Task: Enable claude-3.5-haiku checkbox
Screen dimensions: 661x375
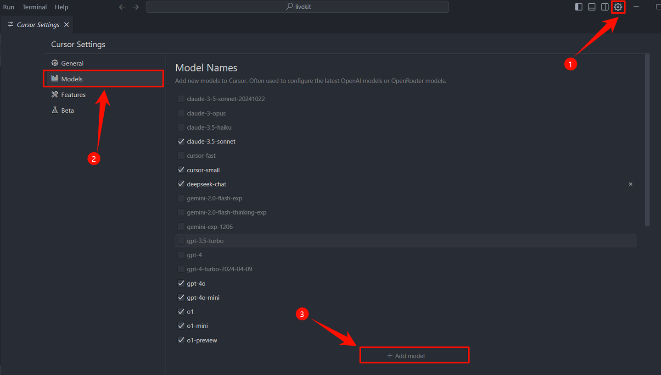Action: click(x=181, y=127)
